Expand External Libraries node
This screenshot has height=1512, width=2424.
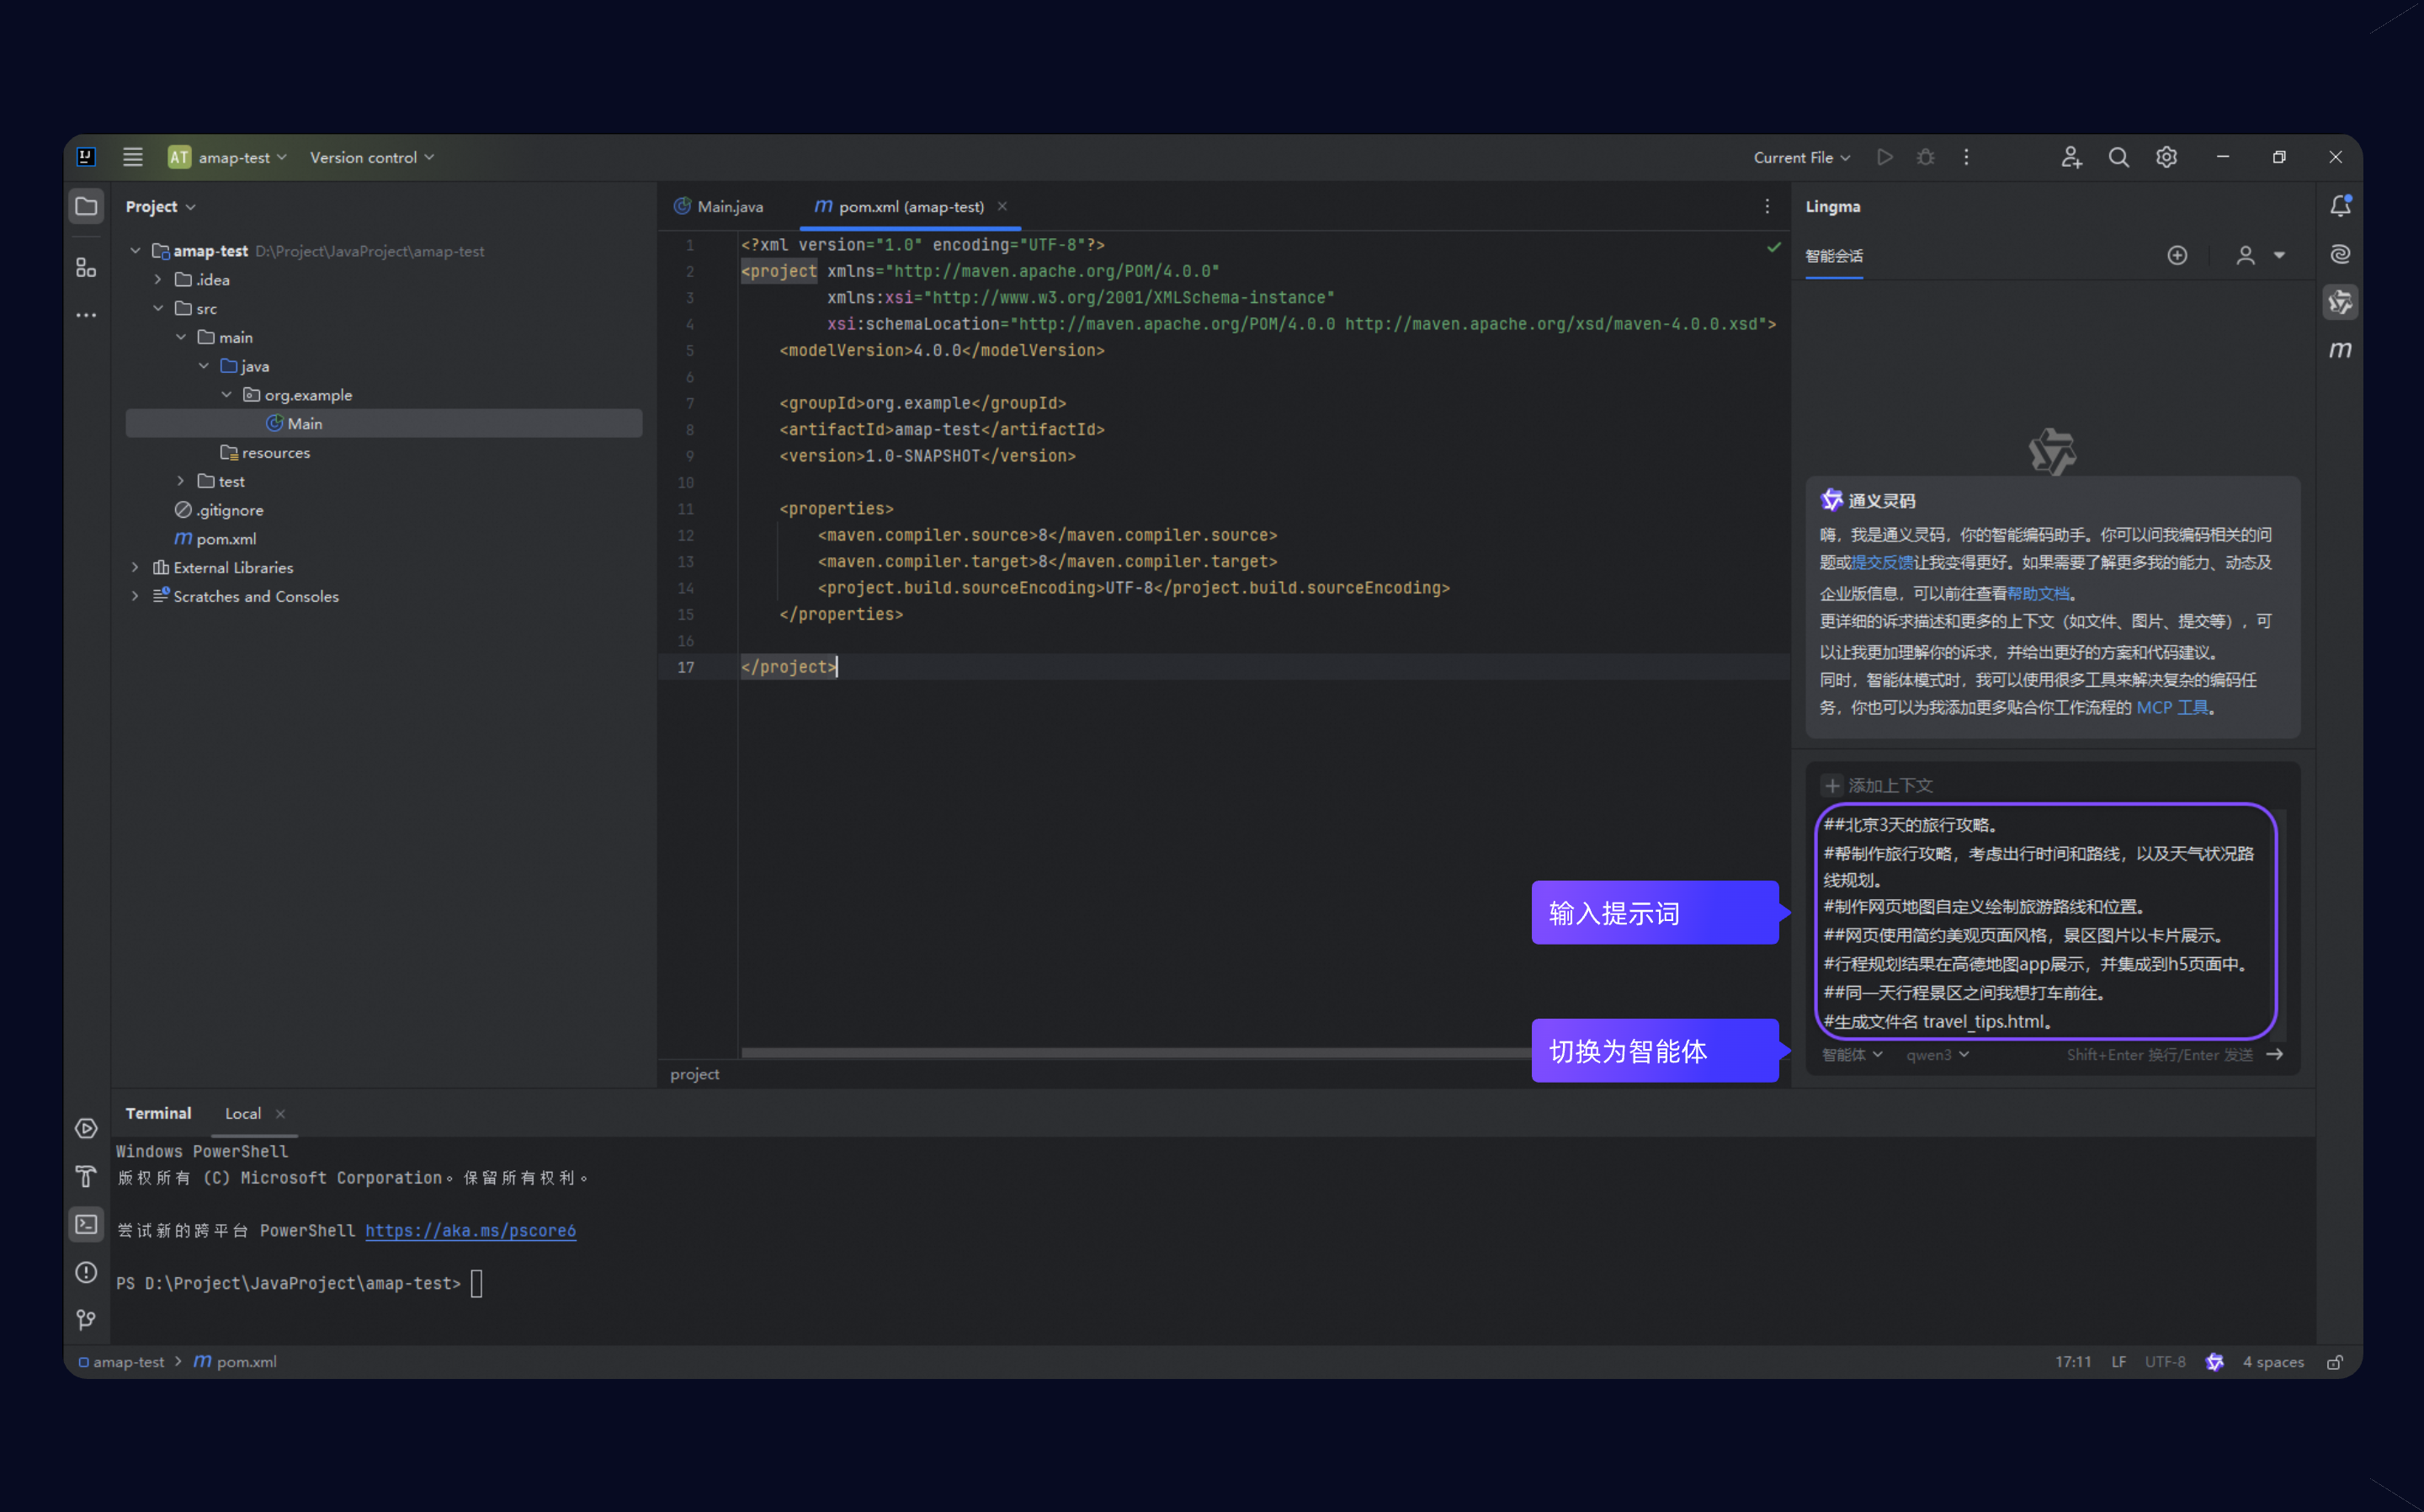(x=135, y=567)
